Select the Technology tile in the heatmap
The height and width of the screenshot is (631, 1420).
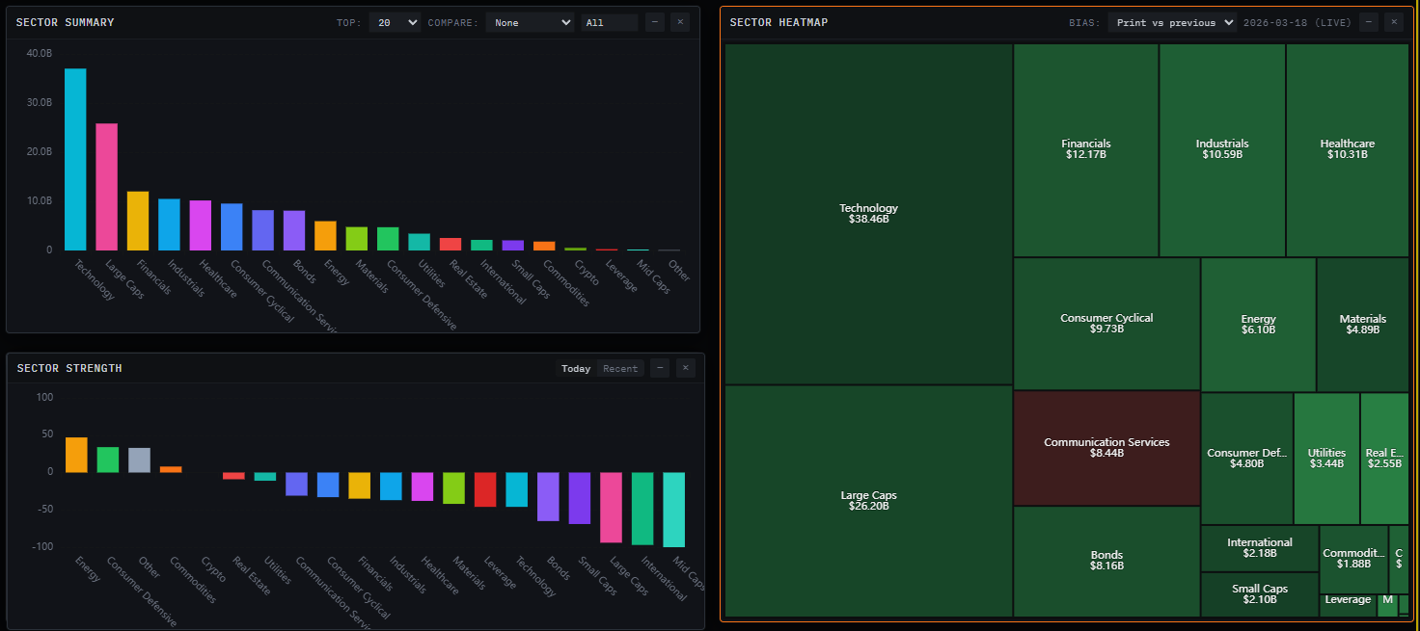coord(867,213)
